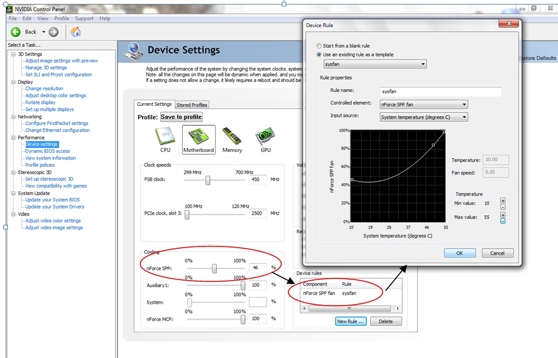Viewport: 558px width, 358px height.
Task: Open 'Adjust image settings with preview'
Action: (61, 61)
